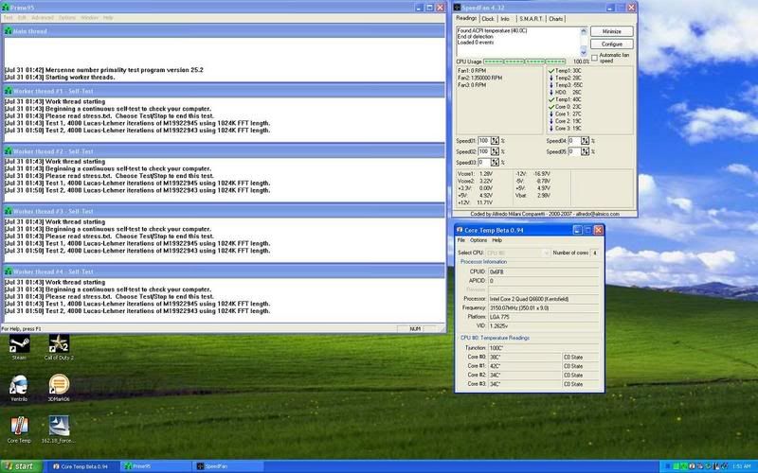Open the Advanced menu in Prime95
This screenshot has width=758, height=473.
(x=43, y=18)
